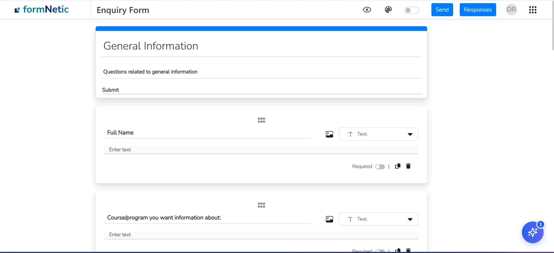Toggle the switch in the top header
Viewport: 554px width, 253px height.
point(411,10)
